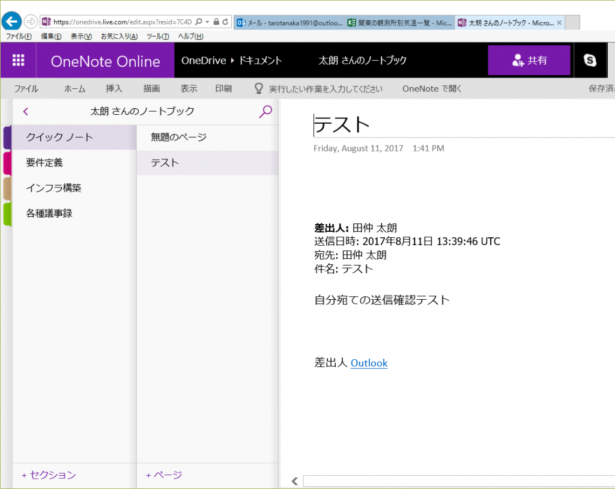Click the page date Friday, August 11, 2017
The height and width of the screenshot is (489, 615).
(358, 148)
